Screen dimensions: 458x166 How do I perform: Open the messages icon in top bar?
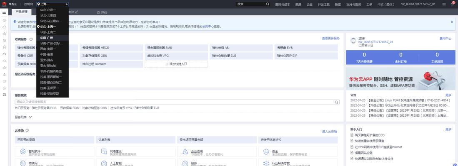[x=444, y=4]
